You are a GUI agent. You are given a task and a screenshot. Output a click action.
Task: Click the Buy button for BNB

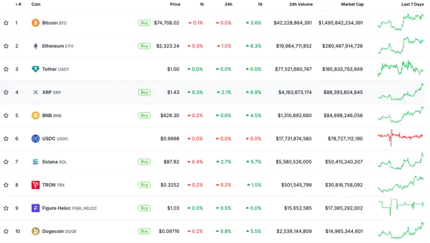pyautogui.click(x=144, y=116)
